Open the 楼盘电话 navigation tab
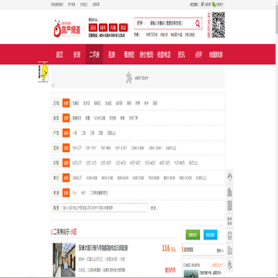 pyautogui.click(x=164, y=55)
